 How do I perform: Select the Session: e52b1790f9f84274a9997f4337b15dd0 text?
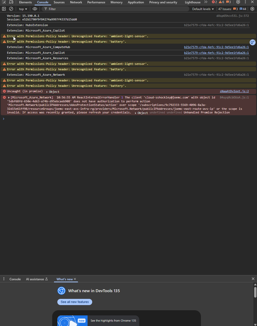click(x=42, y=19)
